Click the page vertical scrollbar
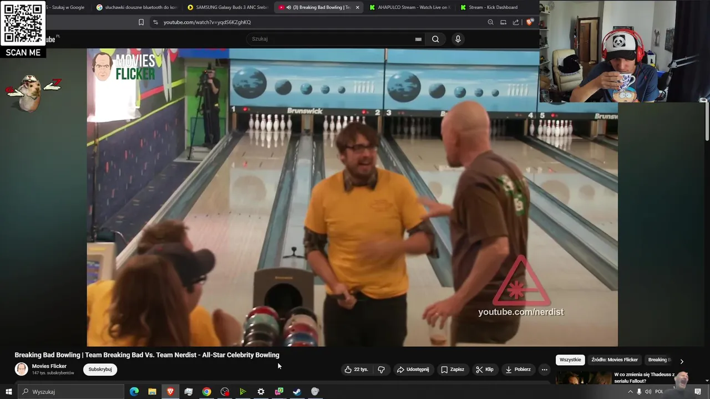This screenshot has height=399, width=710. (707, 122)
